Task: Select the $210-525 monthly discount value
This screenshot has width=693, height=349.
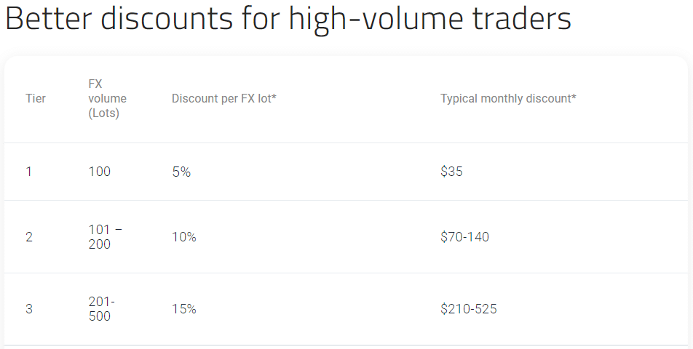Action: pos(469,309)
